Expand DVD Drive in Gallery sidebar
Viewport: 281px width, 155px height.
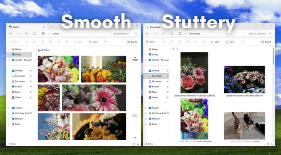tap(8, 114)
